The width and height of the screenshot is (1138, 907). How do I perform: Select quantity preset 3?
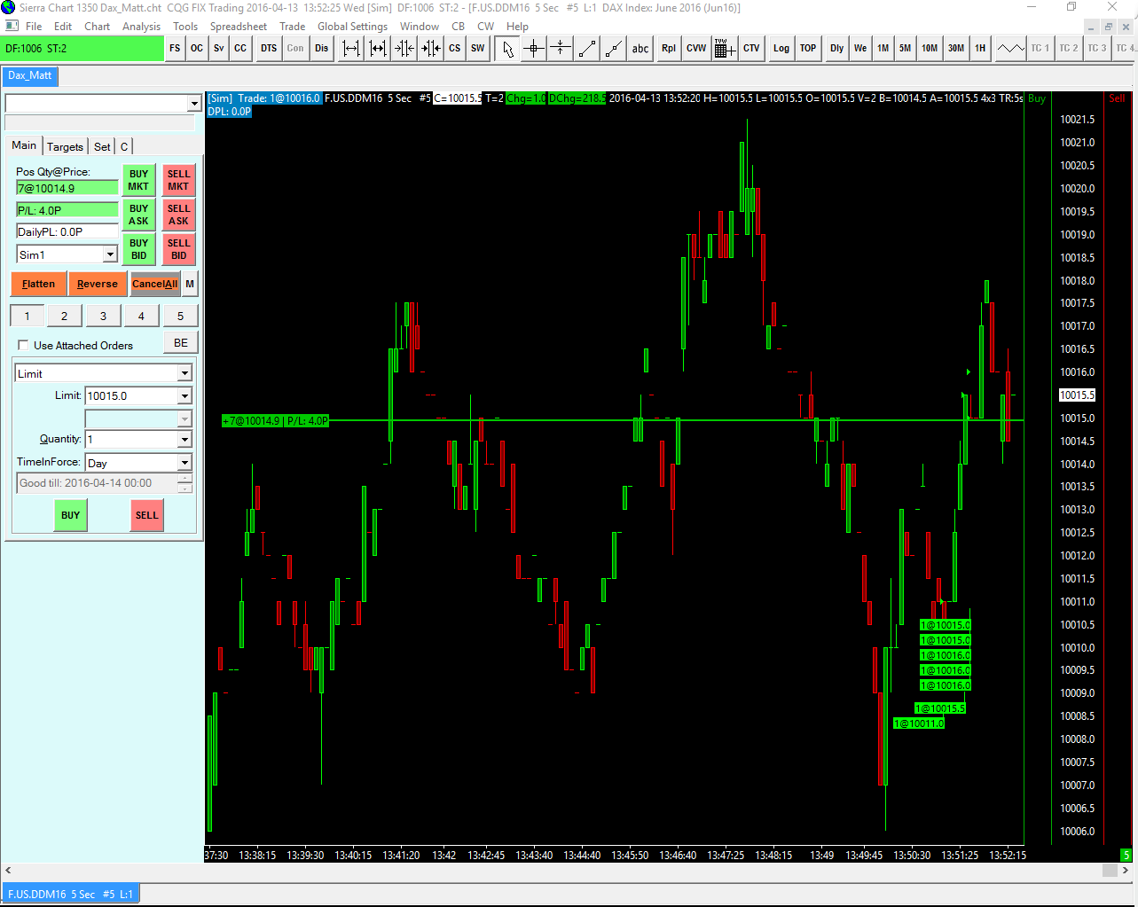[x=103, y=316]
